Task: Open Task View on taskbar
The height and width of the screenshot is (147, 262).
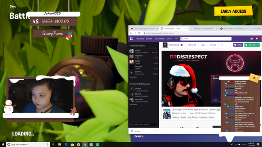Action: pos(53,144)
